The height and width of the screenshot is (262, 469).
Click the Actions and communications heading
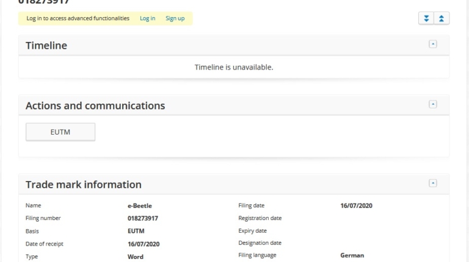pyautogui.click(x=95, y=106)
